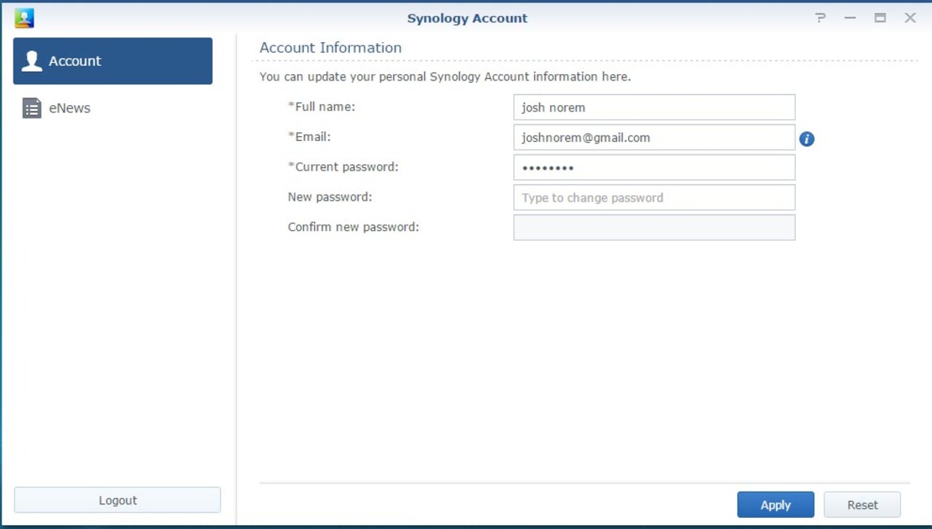Click the 'Confirm new password:' label
This screenshot has width=932, height=529.
coord(354,227)
